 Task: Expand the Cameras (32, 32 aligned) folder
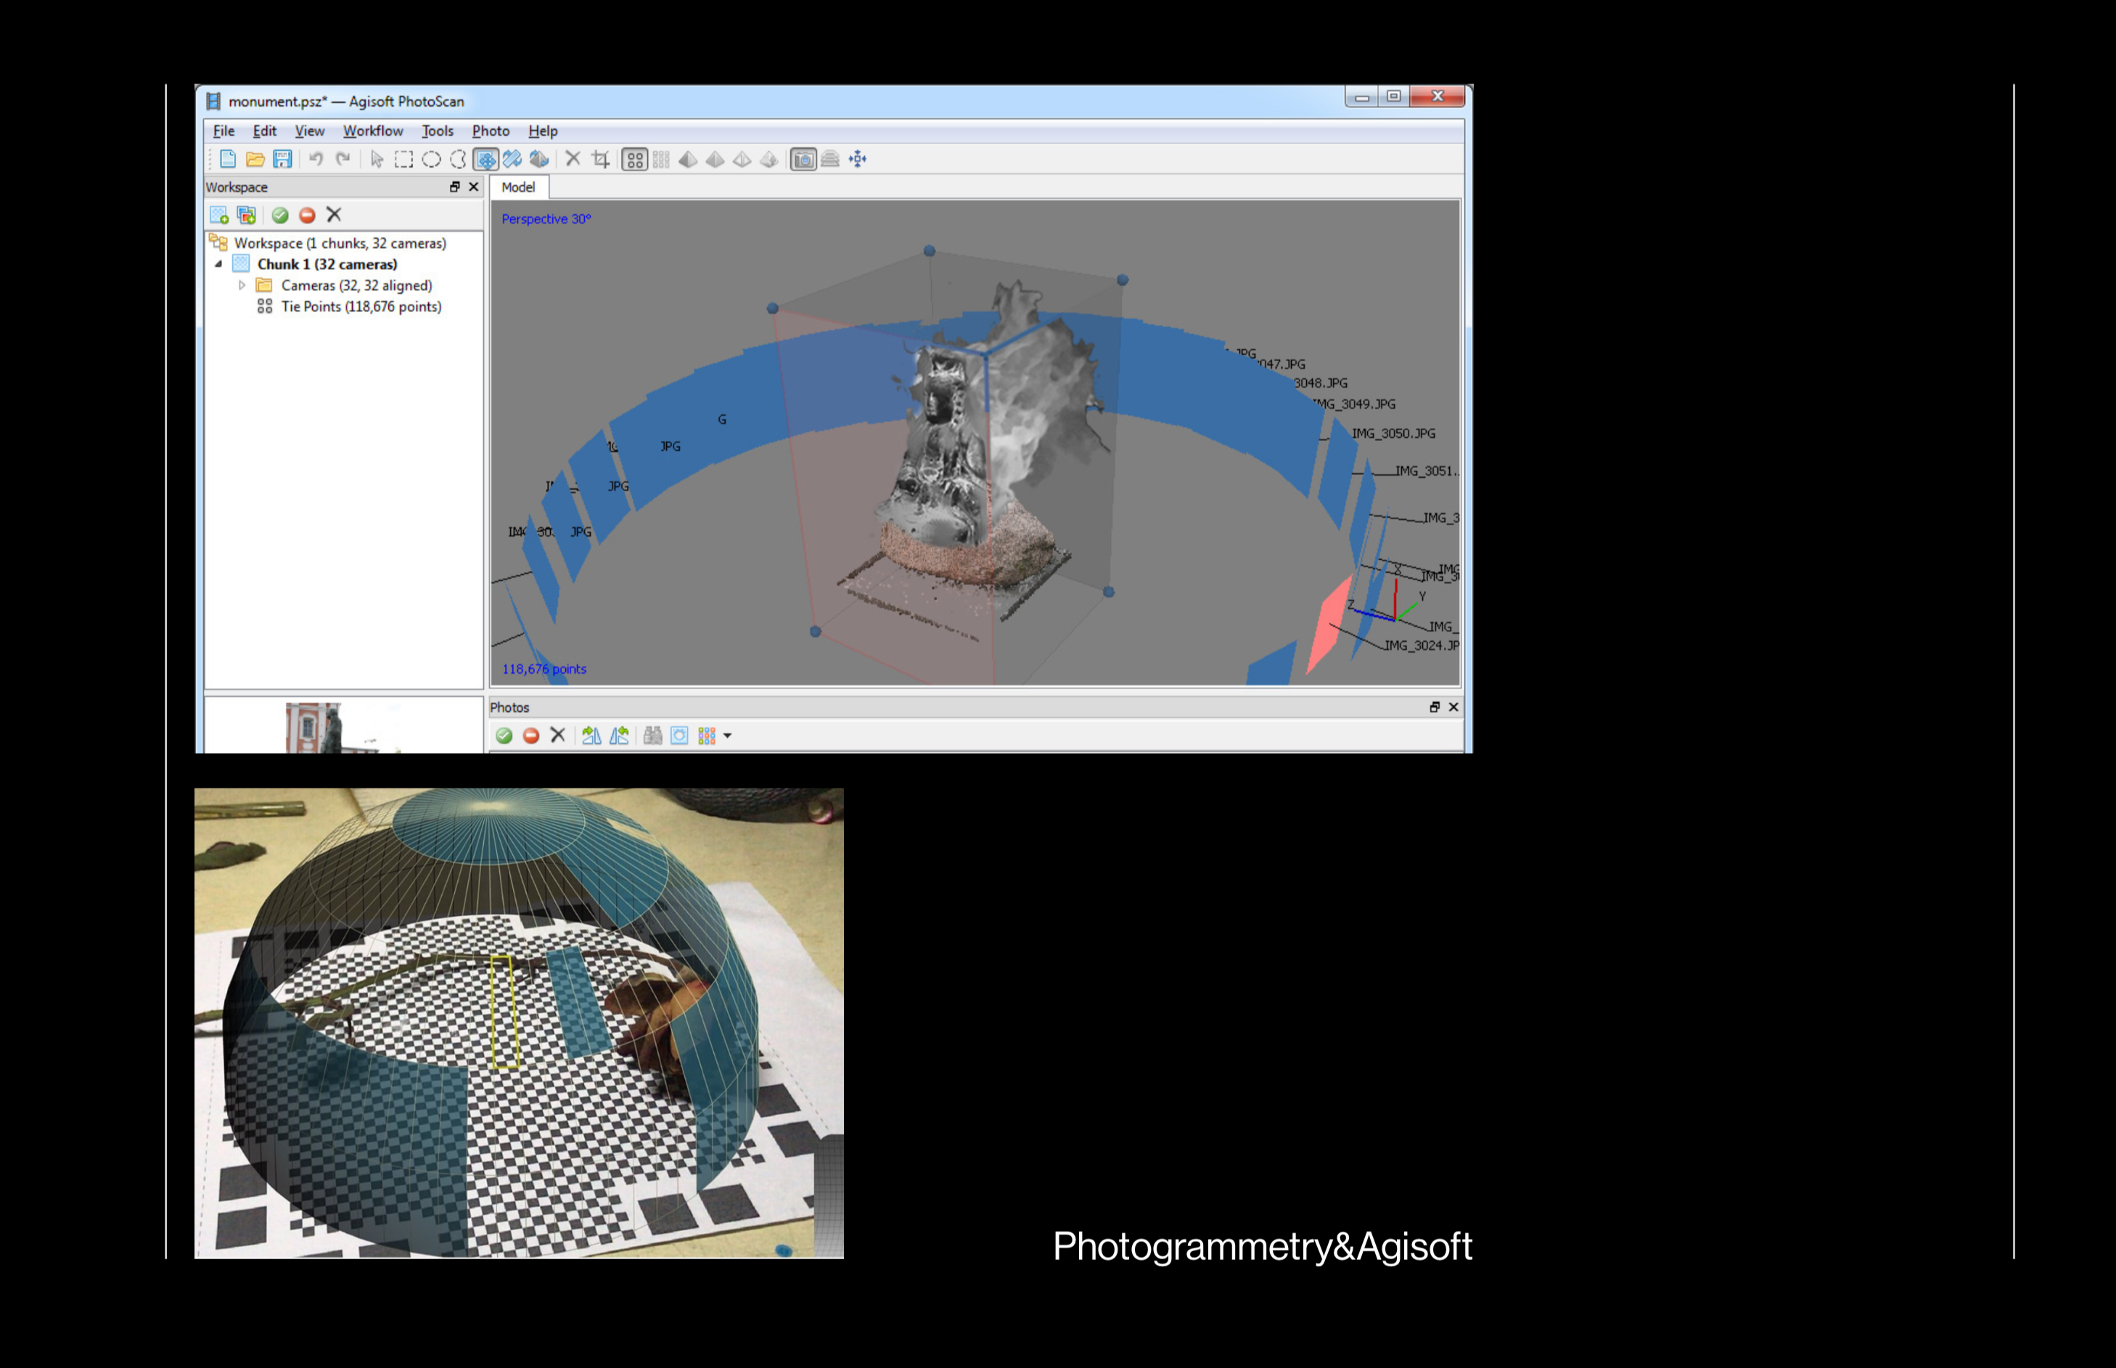coord(242,285)
